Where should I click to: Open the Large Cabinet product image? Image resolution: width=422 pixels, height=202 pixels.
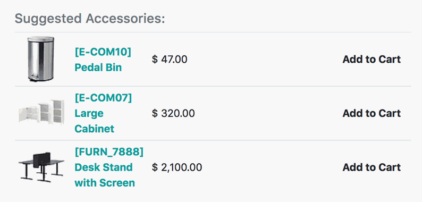pos(41,113)
